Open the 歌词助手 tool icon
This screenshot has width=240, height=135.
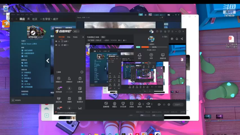[80, 100]
